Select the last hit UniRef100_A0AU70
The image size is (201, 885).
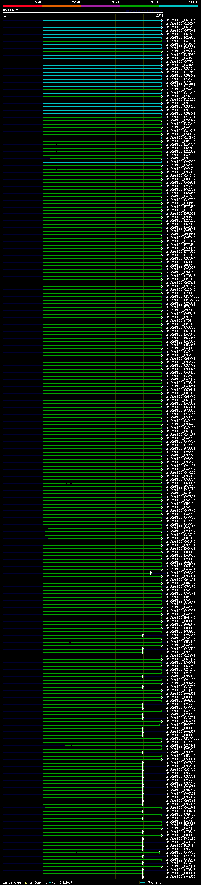[180, 877]
